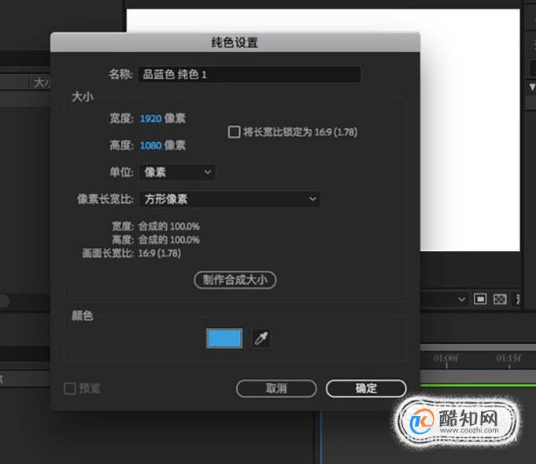This screenshot has width=536, height=464.
Task: Select the height value 1080
Action: (151, 145)
